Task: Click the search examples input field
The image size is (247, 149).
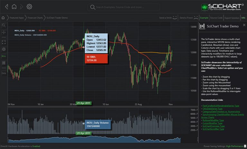Action: click(x=123, y=7)
